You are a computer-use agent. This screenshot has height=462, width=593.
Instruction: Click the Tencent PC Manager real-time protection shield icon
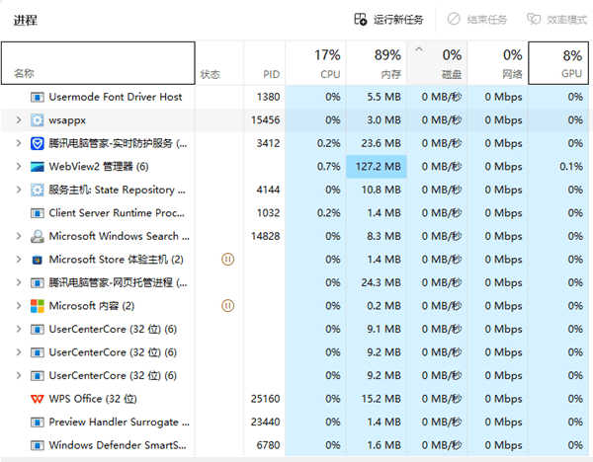(38, 143)
